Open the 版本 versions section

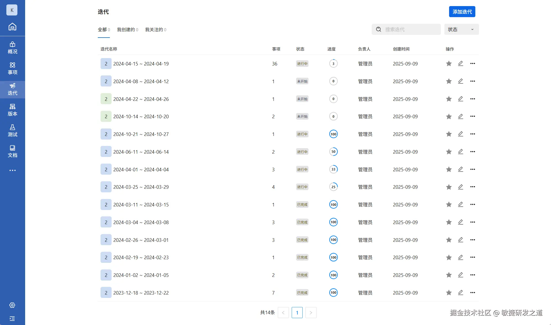point(12,110)
